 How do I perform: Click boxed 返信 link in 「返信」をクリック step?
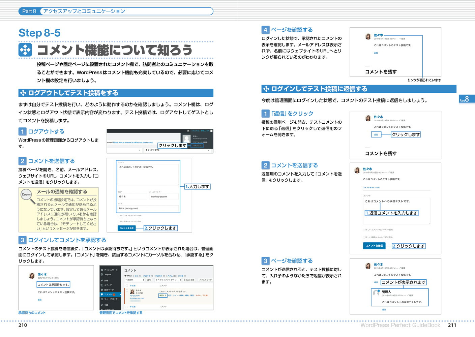376,134
